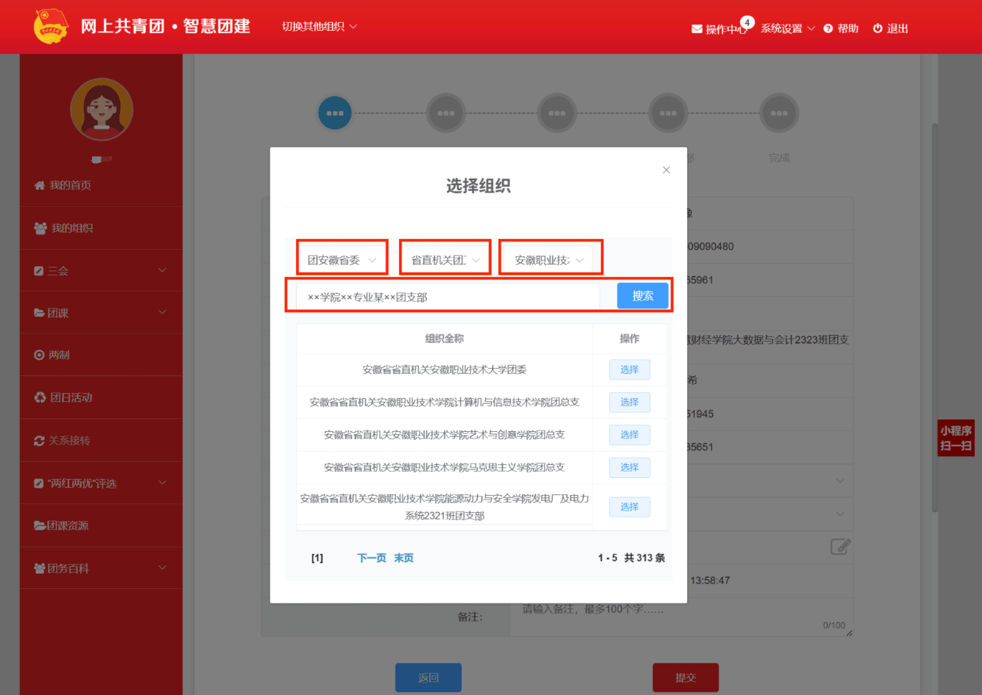Select 安徽职业技术大学团委 organization
Viewport: 982px width, 695px height.
tap(629, 369)
